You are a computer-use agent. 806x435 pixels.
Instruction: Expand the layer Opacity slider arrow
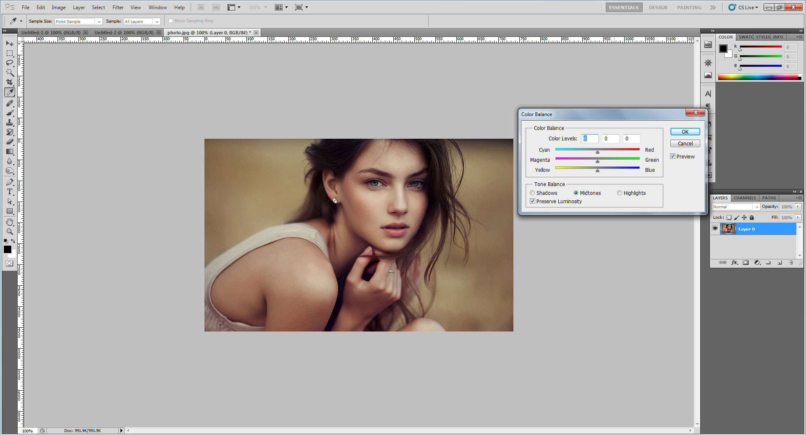[x=798, y=207]
